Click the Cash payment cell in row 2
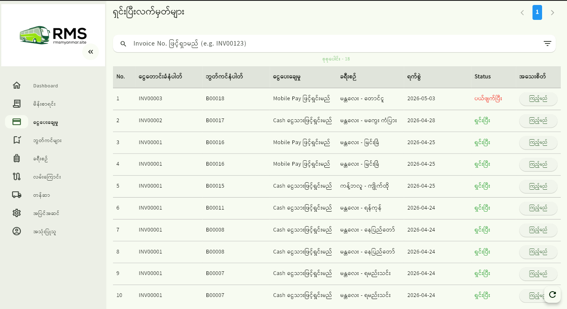 click(302, 121)
